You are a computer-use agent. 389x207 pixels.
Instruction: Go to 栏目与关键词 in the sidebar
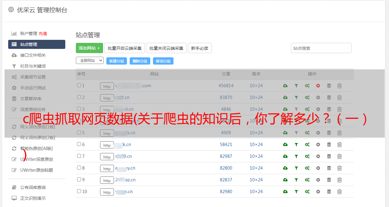33,66
